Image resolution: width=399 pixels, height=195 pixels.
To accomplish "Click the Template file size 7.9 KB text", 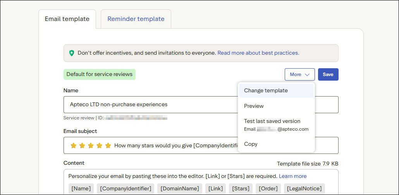I will (308, 164).
